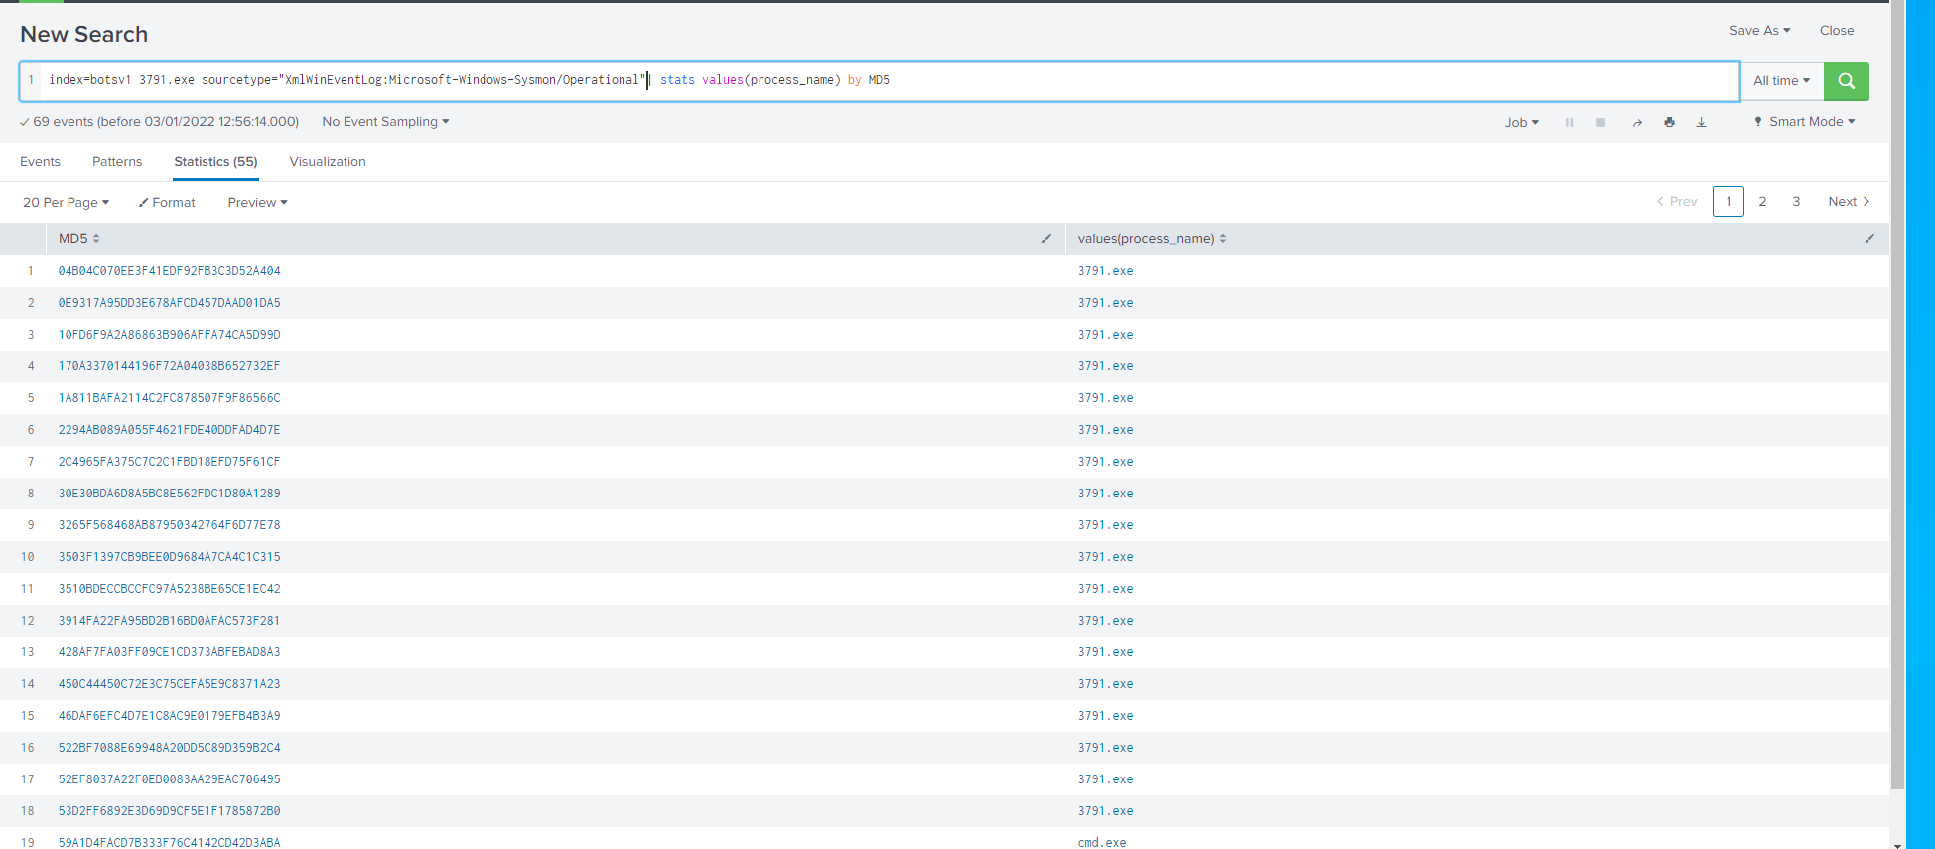Go to the Next results page
Viewport: 1935px width, 849px height.
point(1848,202)
